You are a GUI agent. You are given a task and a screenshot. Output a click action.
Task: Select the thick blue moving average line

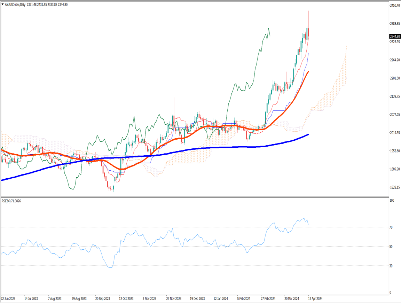pos(209,148)
